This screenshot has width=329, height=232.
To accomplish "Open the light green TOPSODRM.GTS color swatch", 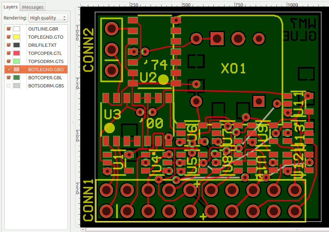I will tap(17, 61).
